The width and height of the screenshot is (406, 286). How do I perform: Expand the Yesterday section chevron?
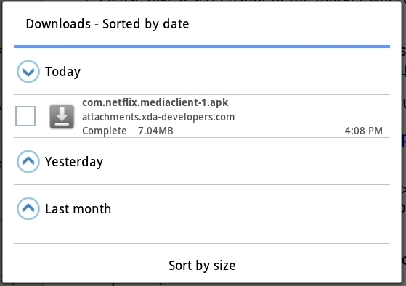(x=28, y=161)
